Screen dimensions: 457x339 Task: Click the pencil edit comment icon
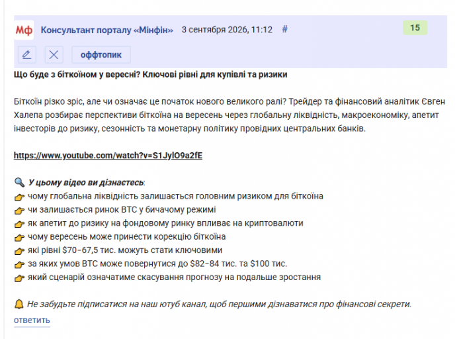[27, 54]
